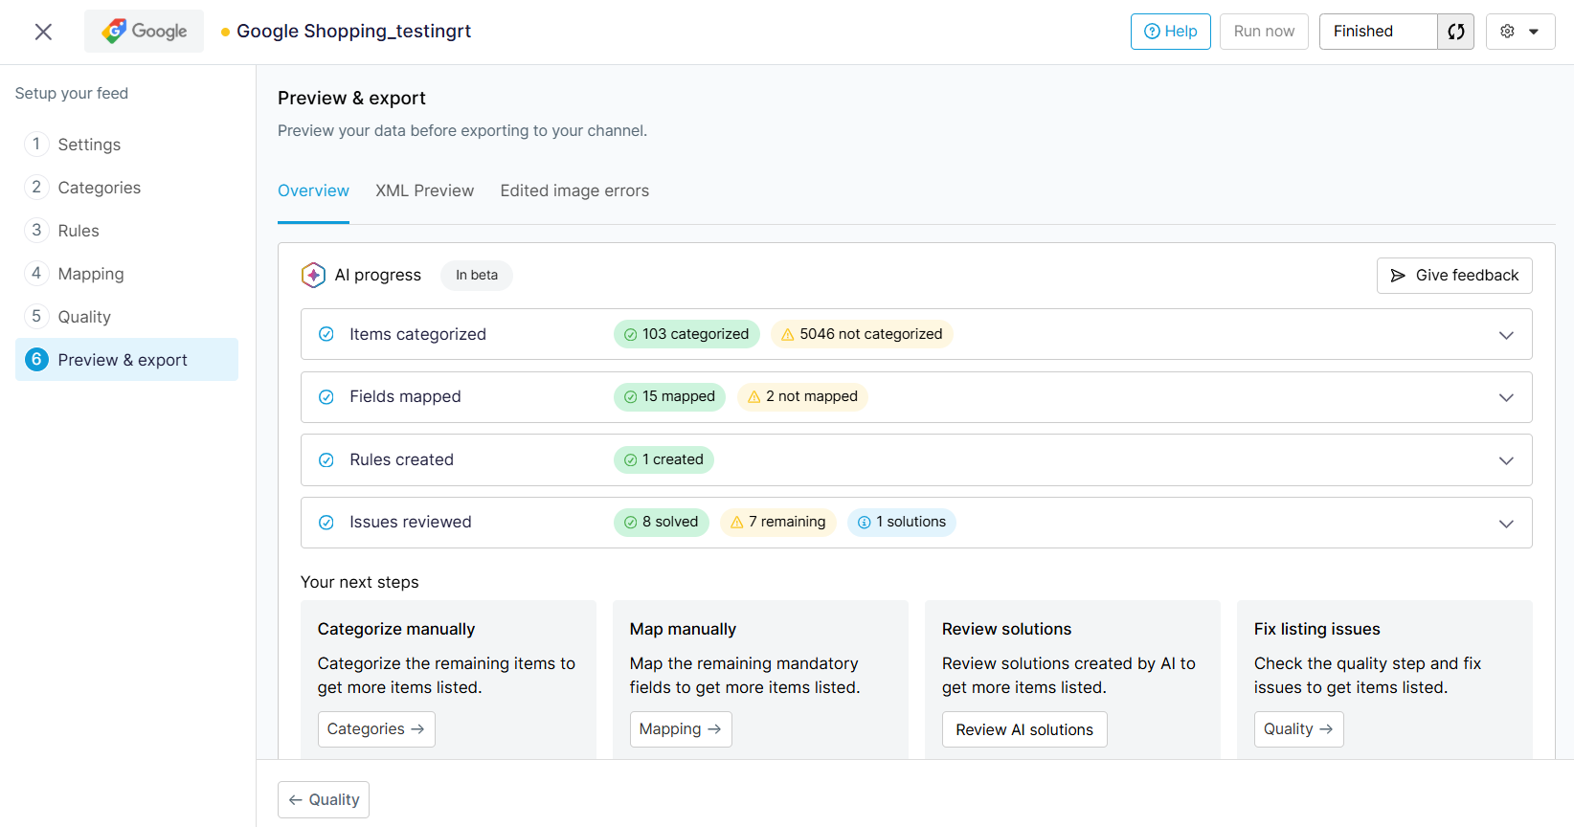The width and height of the screenshot is (1574, 827).
Task: Go to step 2 Categories
Action: [x=126, y=188]
